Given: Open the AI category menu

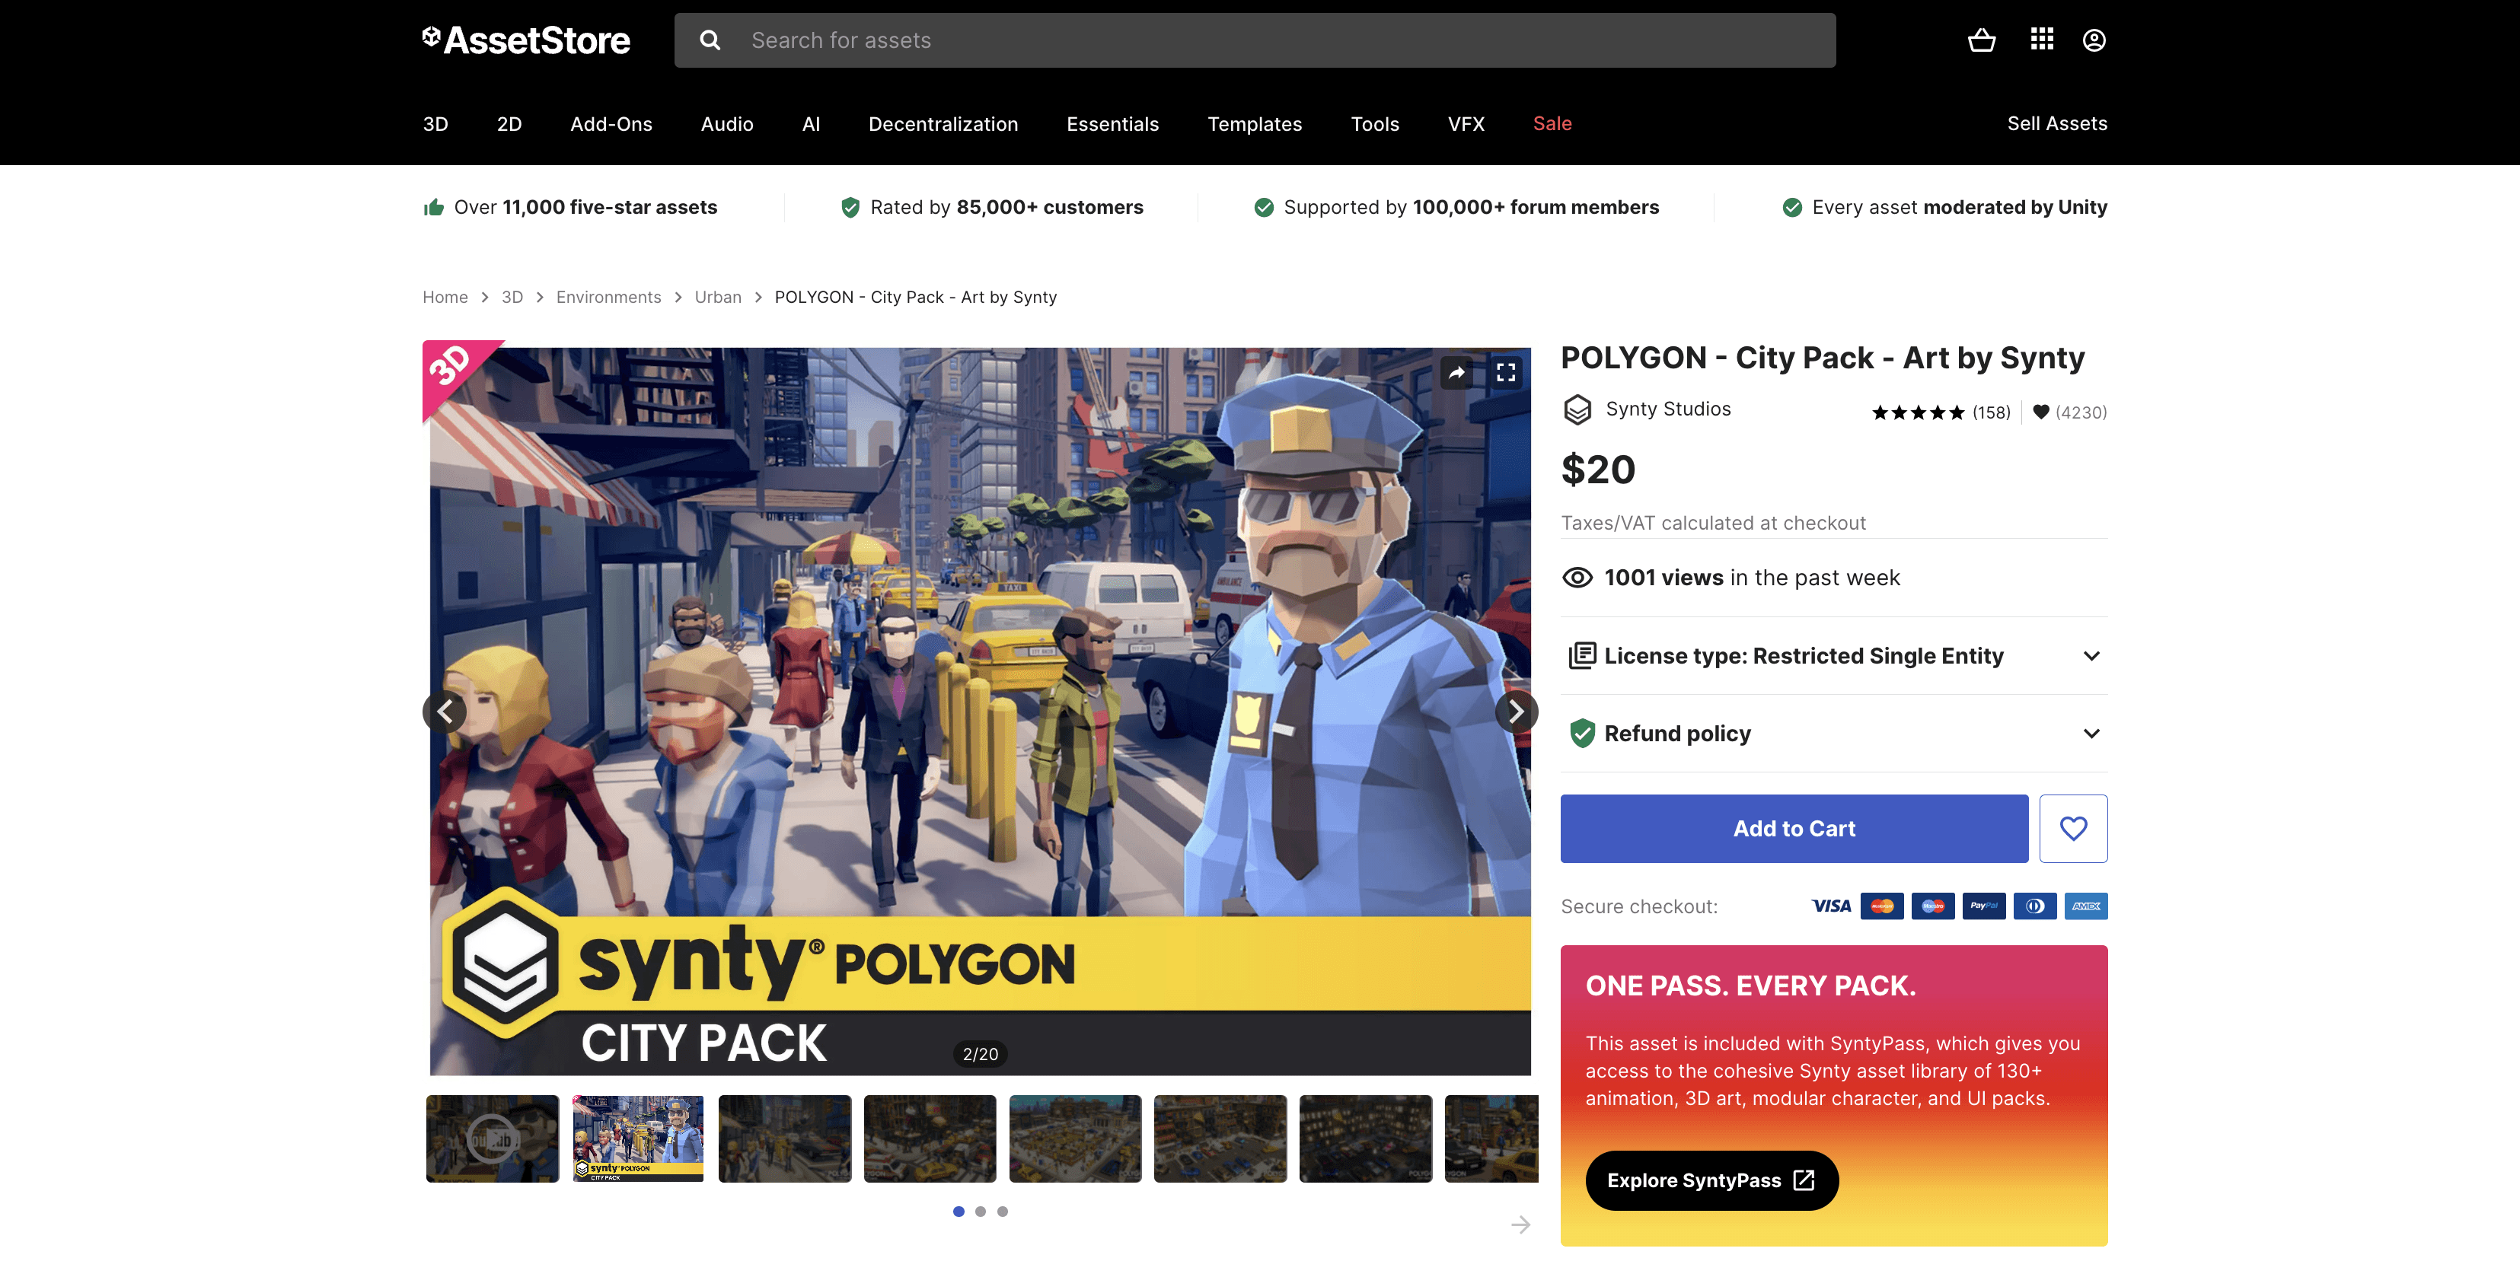Looking at the screenshot, I should click(x=811, y=124).
